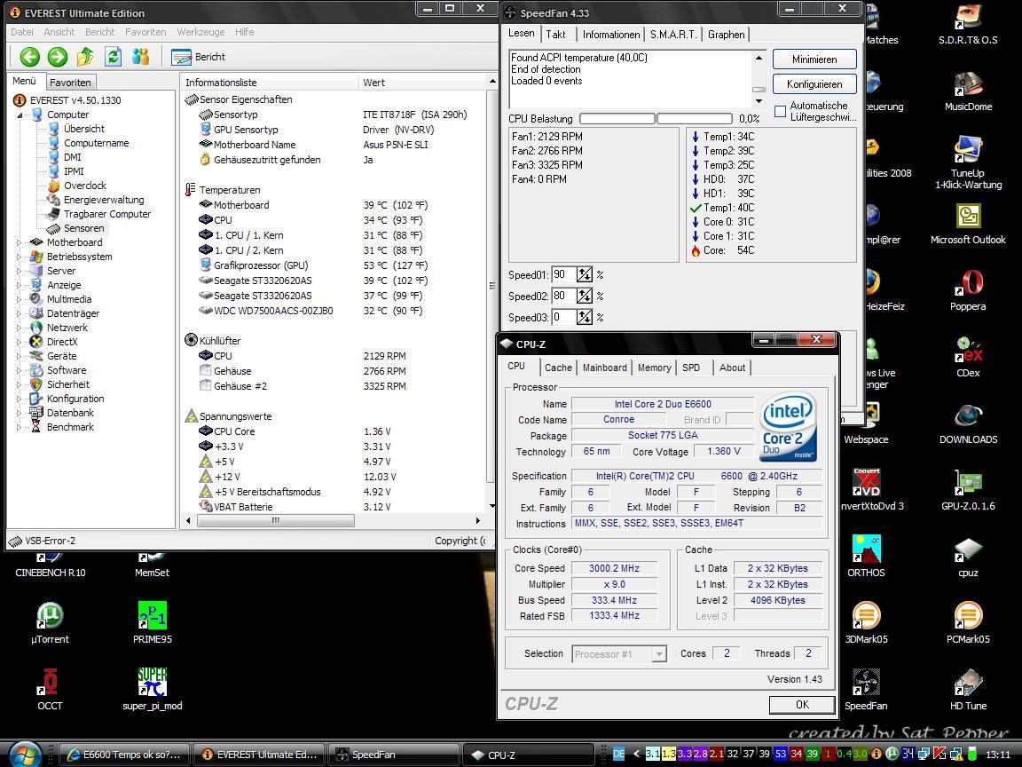Open the PRIME95 desktop icon
The height and width of the screenshot is (767, 1022).
[153, 622]
